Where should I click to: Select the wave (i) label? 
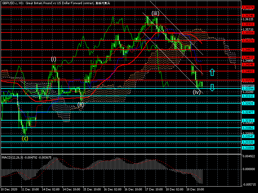point(54,59)
